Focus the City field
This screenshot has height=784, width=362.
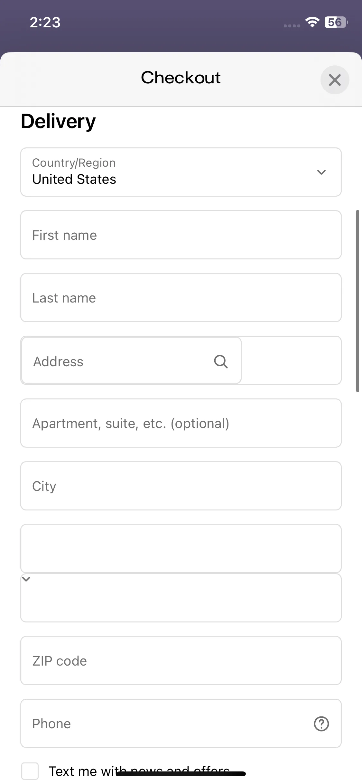[181, 486]
